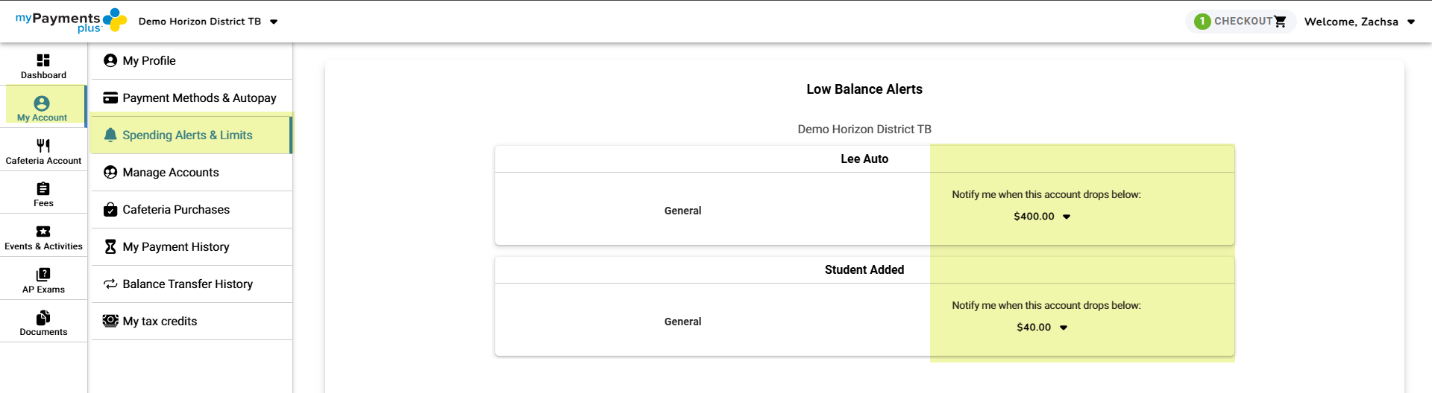The height and width of the screenshot is (393, 1432).
Task: Open Events & Activities ticket icon
Action: (x=43, y=231)
